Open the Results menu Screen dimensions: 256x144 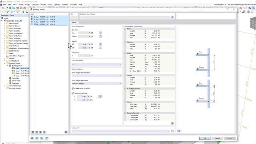click(x=43, y=4)
